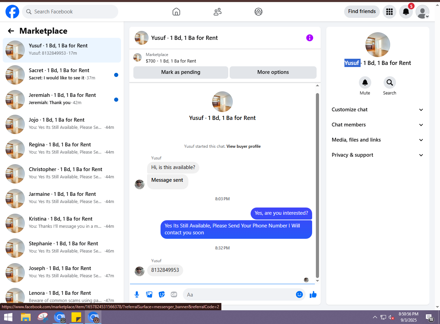Open the emoji picker in message box
Screen dimensions: 440x324
click(299, 294)
